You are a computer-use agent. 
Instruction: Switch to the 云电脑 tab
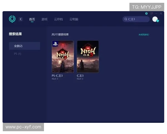[x=74, y=19]
